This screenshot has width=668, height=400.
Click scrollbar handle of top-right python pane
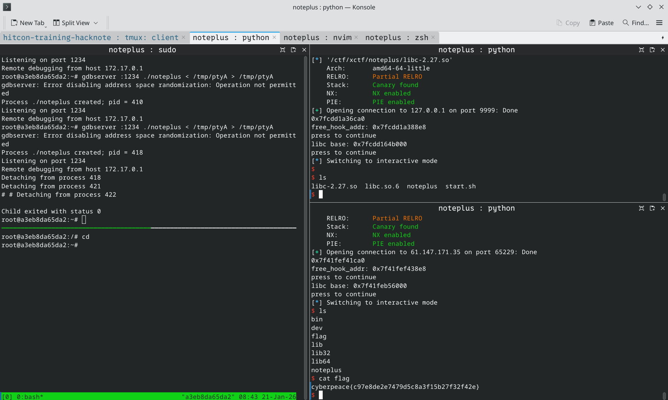coord(664,197)
